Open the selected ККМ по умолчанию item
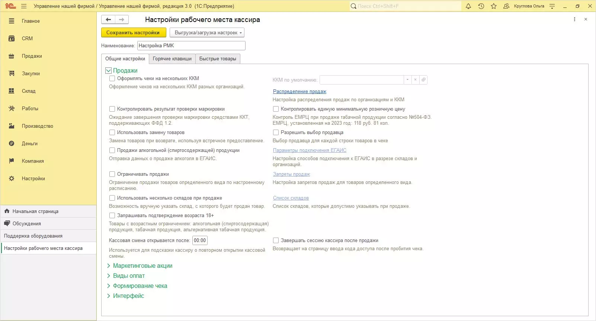 coord(423,80)
